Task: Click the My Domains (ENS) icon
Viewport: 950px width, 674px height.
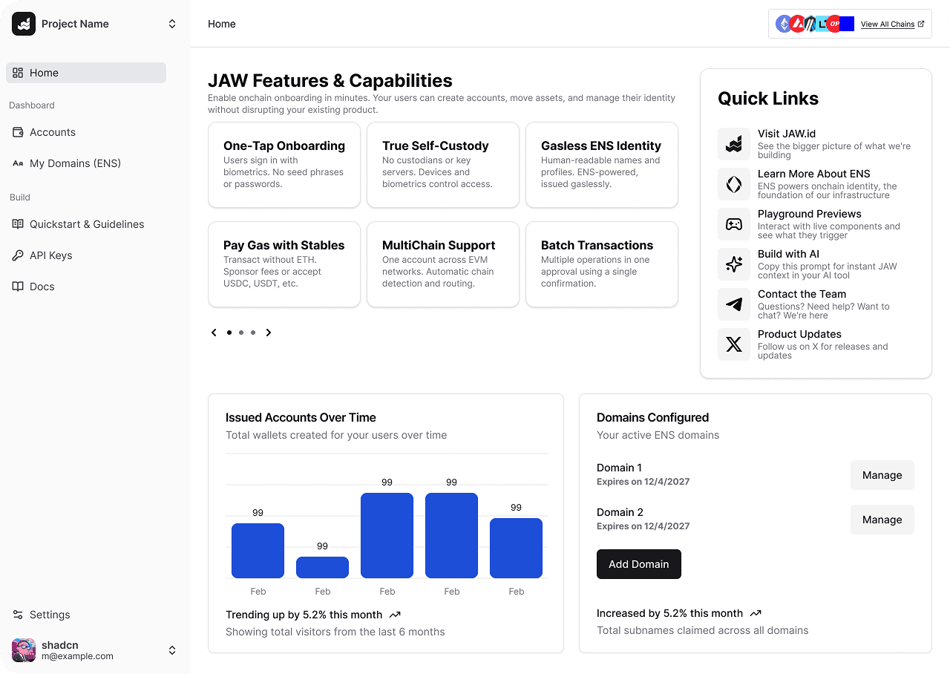Action: click(16, 163)
